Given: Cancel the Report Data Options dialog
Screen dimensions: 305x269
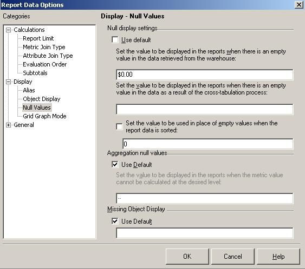Looking at the screenshot, I should [233, 257].
